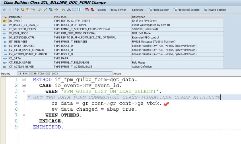Place cursor on 'ENDCASE.' line
The height and width of the screenshot is (144, 241).
[x=51, y=121]
